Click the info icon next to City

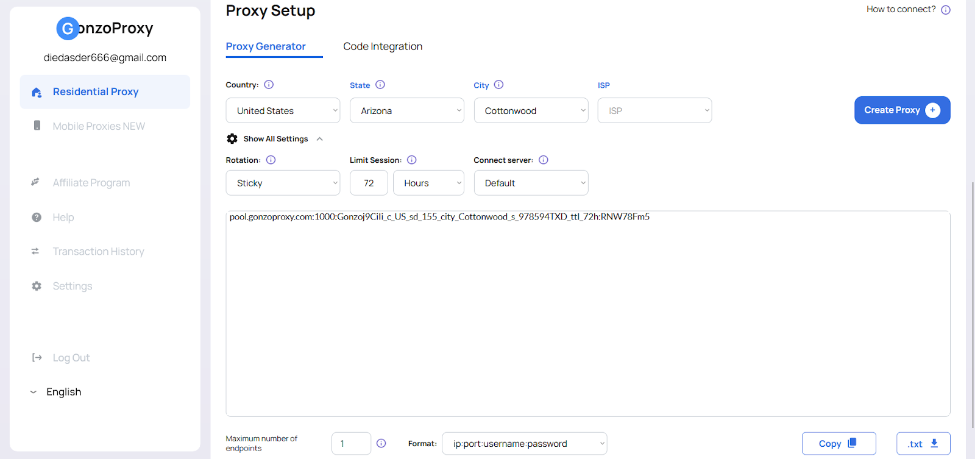click(x=498, y=85)
